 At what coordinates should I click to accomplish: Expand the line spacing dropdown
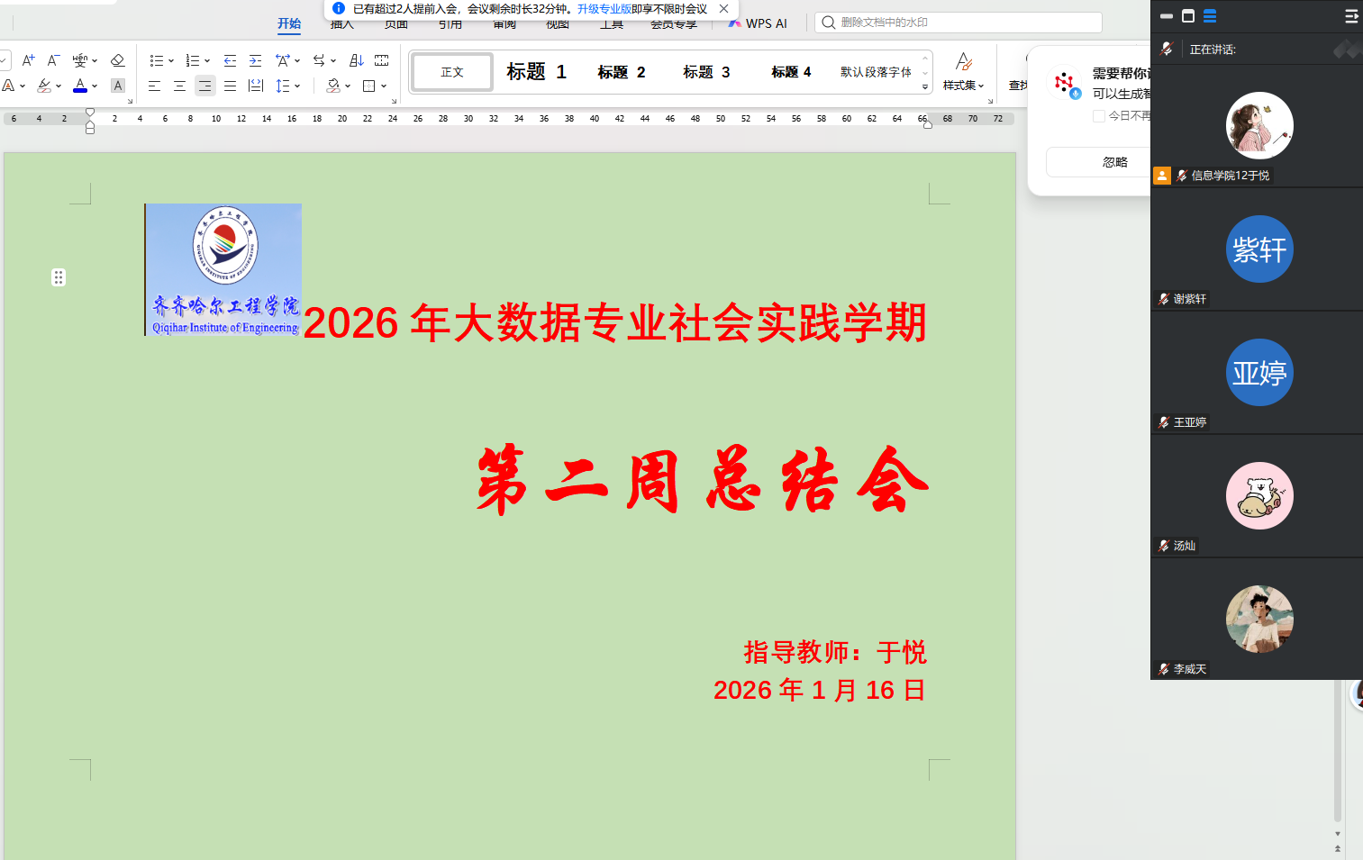tap(296, 86)
